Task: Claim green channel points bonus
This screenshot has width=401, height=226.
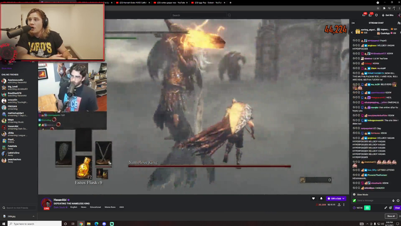Action: (367, 208)
